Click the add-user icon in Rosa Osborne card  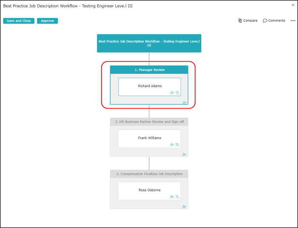pyautogui.click(x=172, y=197)
